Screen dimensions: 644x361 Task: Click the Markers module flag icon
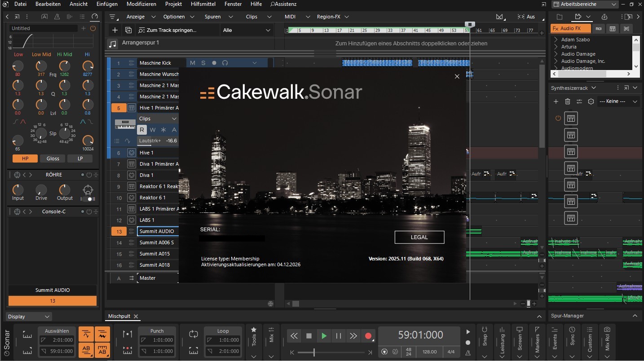point(538,329)
